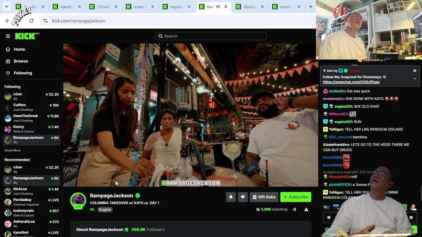Switch to the ChrisAN browser tab
The height and width of the screenshot is (237, 422).
point(103,7)
